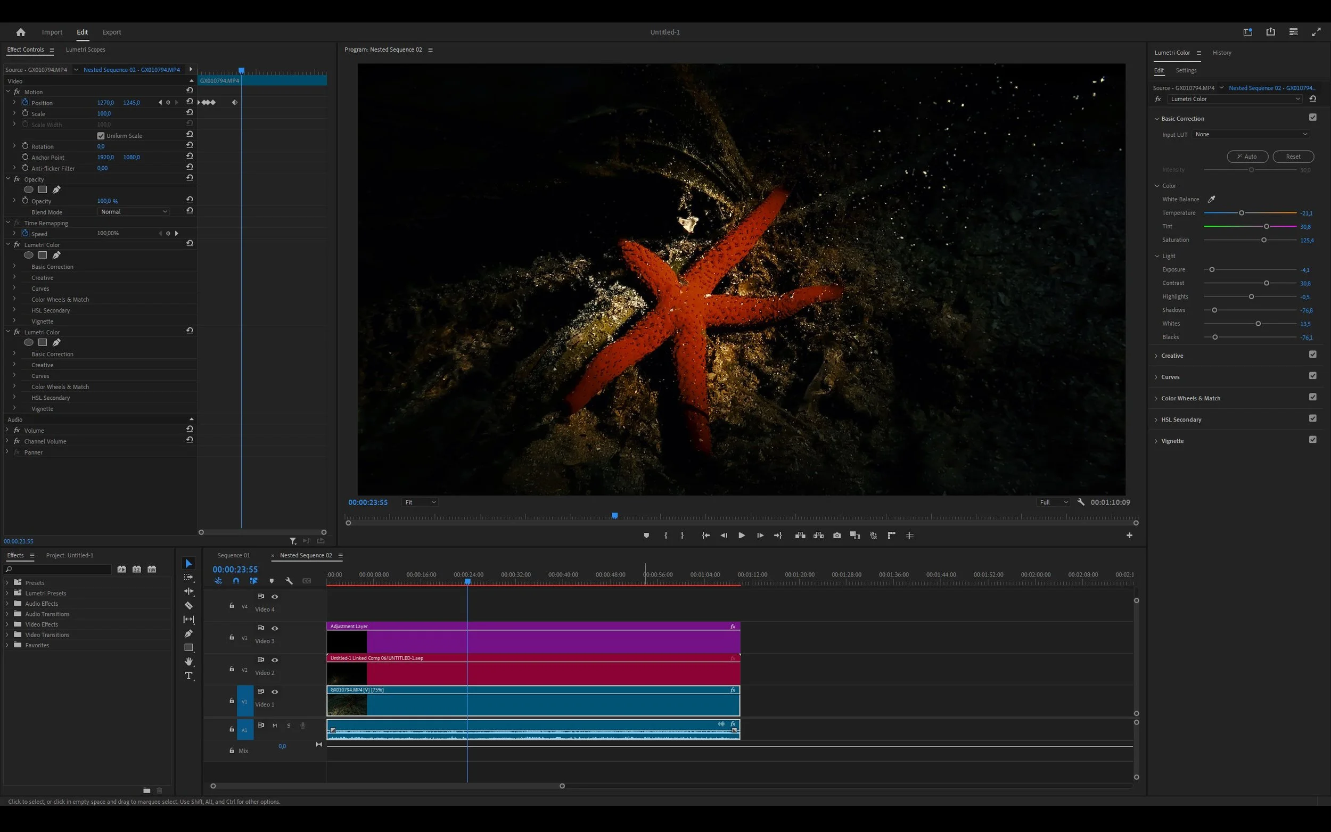The image size is (1331, 832).
Task: Select the Razor tool
Action: [x=188, y=605]
